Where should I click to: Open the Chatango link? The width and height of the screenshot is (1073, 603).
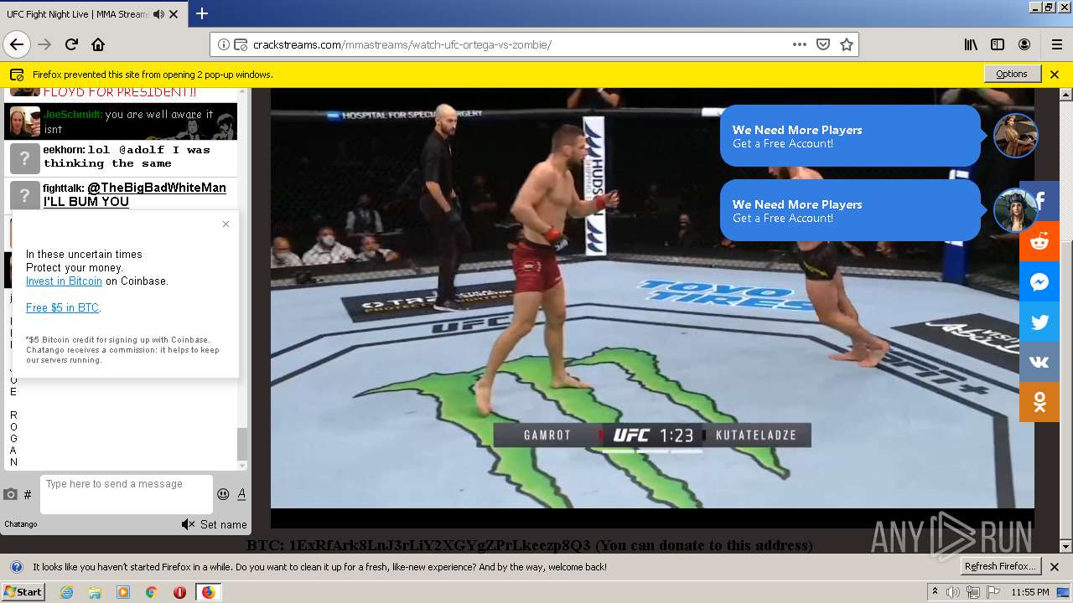coord(21,524)
